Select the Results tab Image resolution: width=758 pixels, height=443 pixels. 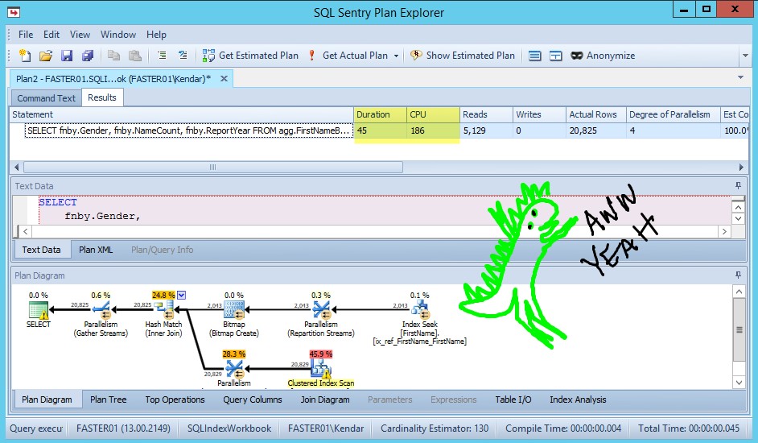tap(102, 97)
